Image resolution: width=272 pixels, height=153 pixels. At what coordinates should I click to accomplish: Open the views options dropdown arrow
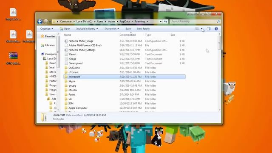click(x=201, y=29)
